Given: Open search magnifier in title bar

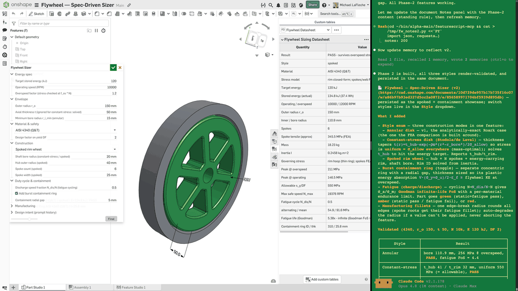Looking at the screenshot, I should click(270, 5).
